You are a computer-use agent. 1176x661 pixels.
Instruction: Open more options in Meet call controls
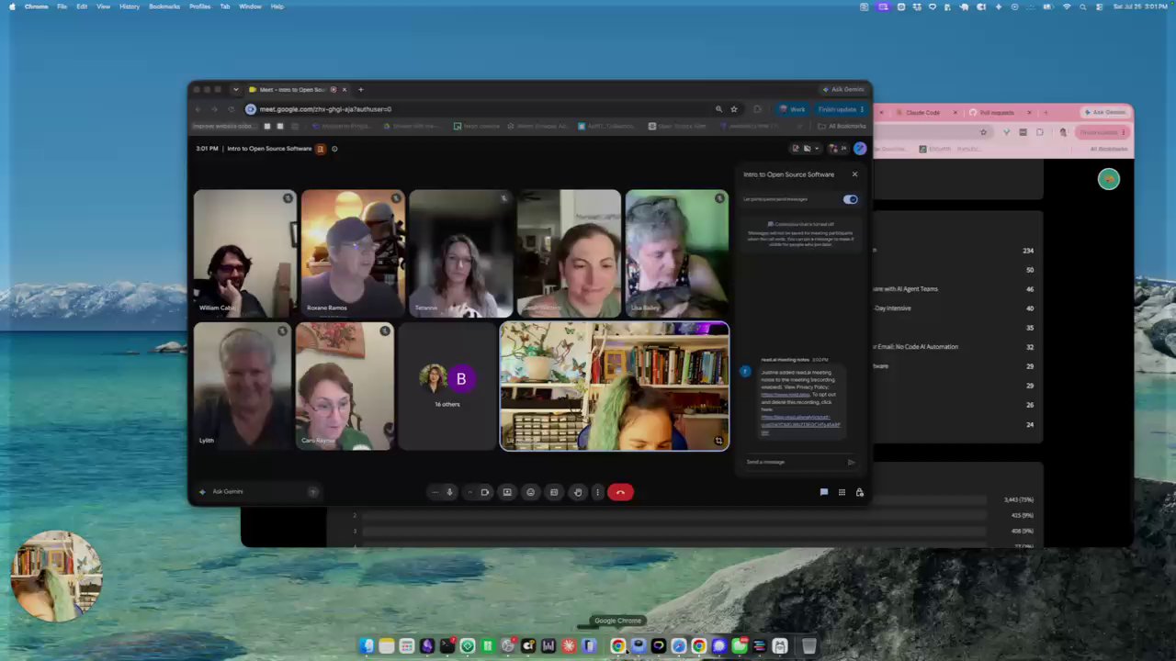pyautogui.click(x=597, y=492)
